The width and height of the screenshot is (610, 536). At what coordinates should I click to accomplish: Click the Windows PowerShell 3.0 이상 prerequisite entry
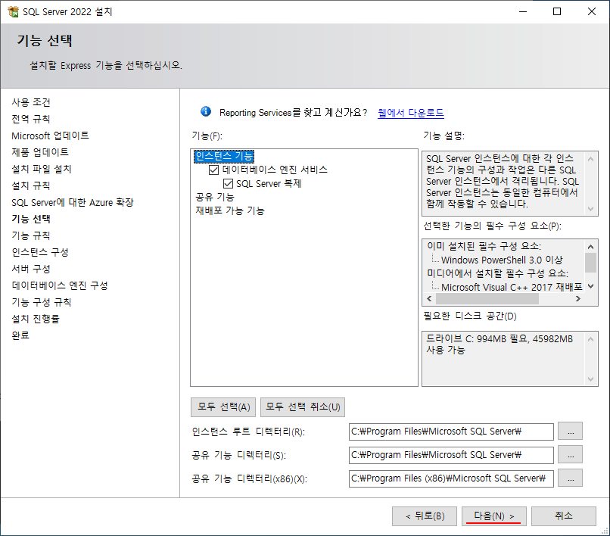(x=502, y=260)
